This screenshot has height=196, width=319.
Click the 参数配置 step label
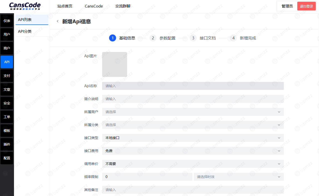click(167, 38)
